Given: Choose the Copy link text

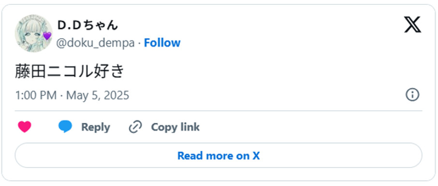Looking at the screenshot, I should tap(175, 127).
